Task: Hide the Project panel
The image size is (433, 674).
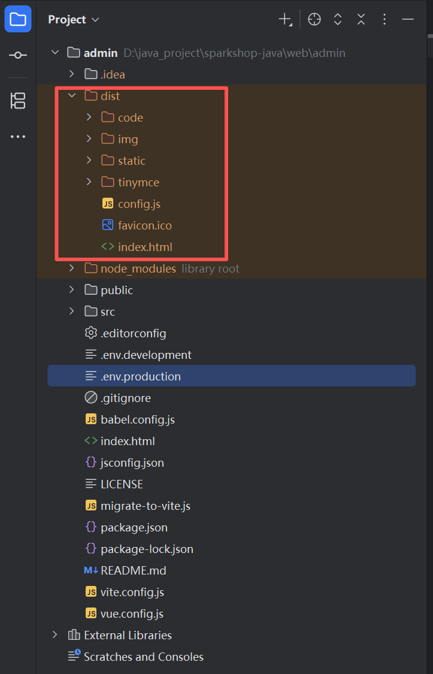Action: [408, 19]
